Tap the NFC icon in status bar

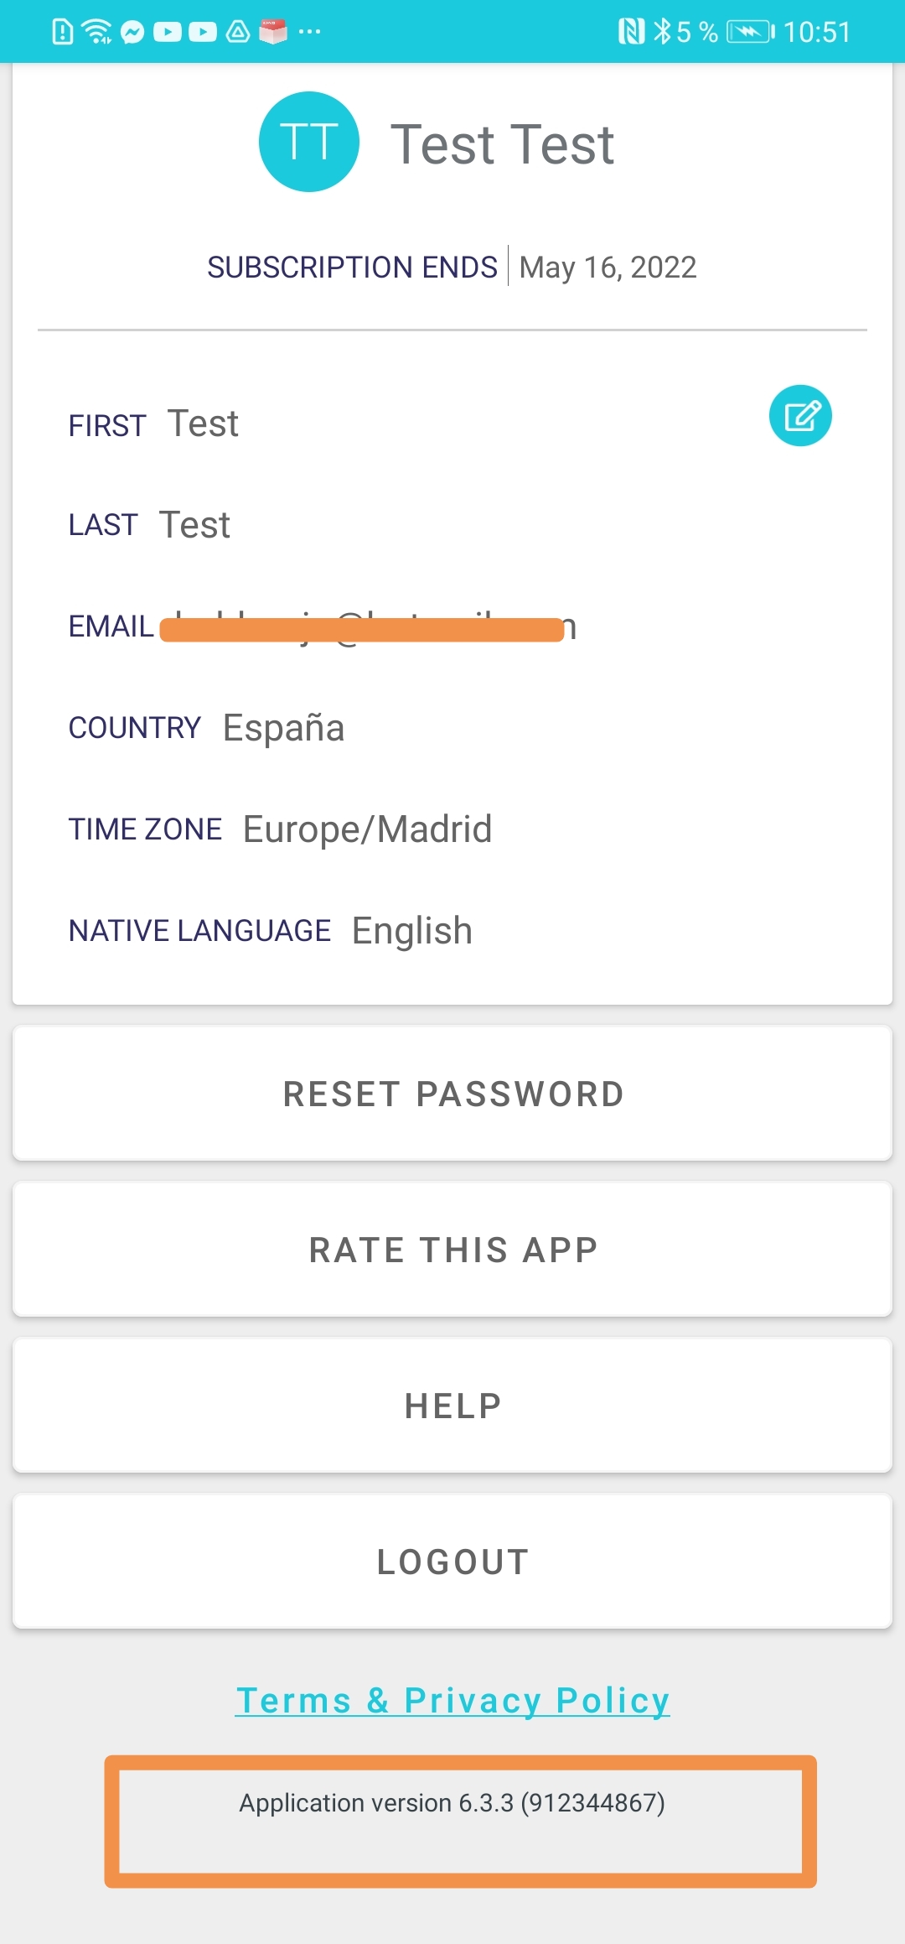click(631, 32)
